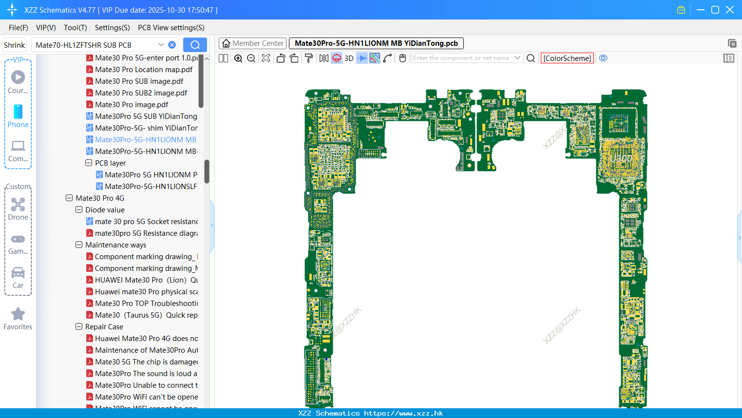
Task: Rotate the board counter-clockwise
Action: click(x=281, y=58)
